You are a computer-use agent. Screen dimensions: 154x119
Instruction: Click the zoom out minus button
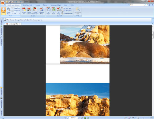pos(138,118)
